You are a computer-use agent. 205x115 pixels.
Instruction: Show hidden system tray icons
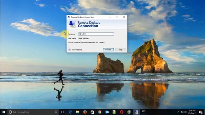tap(178, 112)
